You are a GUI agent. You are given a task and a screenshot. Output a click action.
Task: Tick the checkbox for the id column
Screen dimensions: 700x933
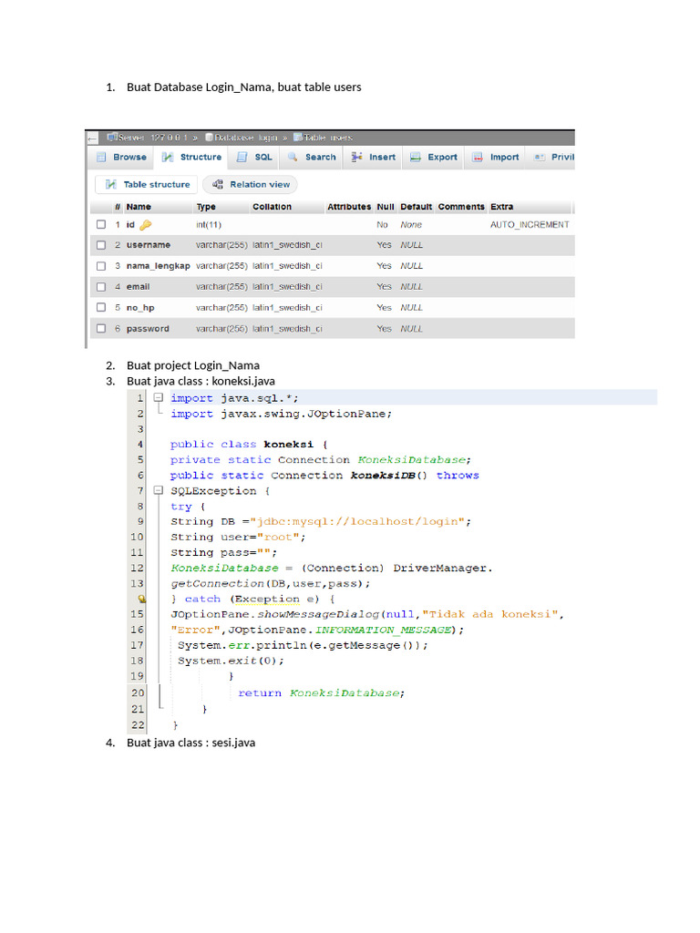(101, 224)
